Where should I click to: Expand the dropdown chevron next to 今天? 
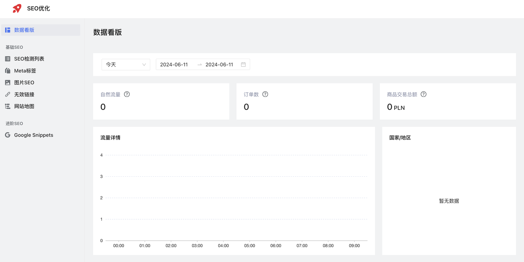(144, 65)
